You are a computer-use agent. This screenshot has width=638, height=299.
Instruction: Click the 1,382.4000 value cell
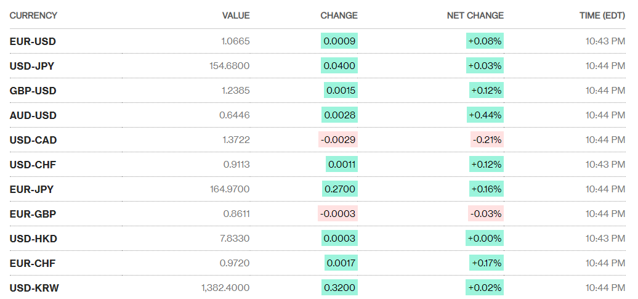coord(225,288)
